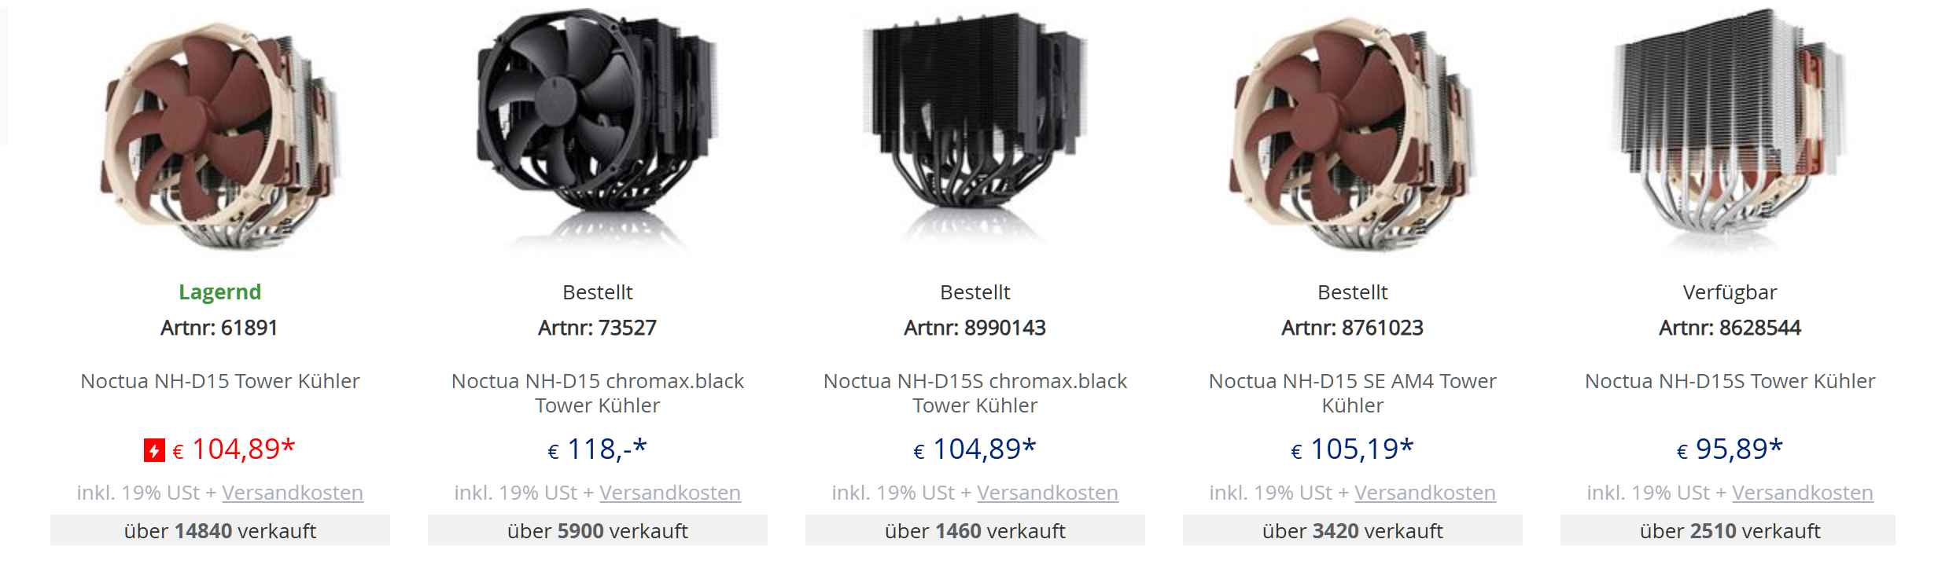The width and height of the screenshot is (1938, 583).
Task: Click the Noctua NH-D15S Tower Kühler title
Action: click(x=1730, y=381)
